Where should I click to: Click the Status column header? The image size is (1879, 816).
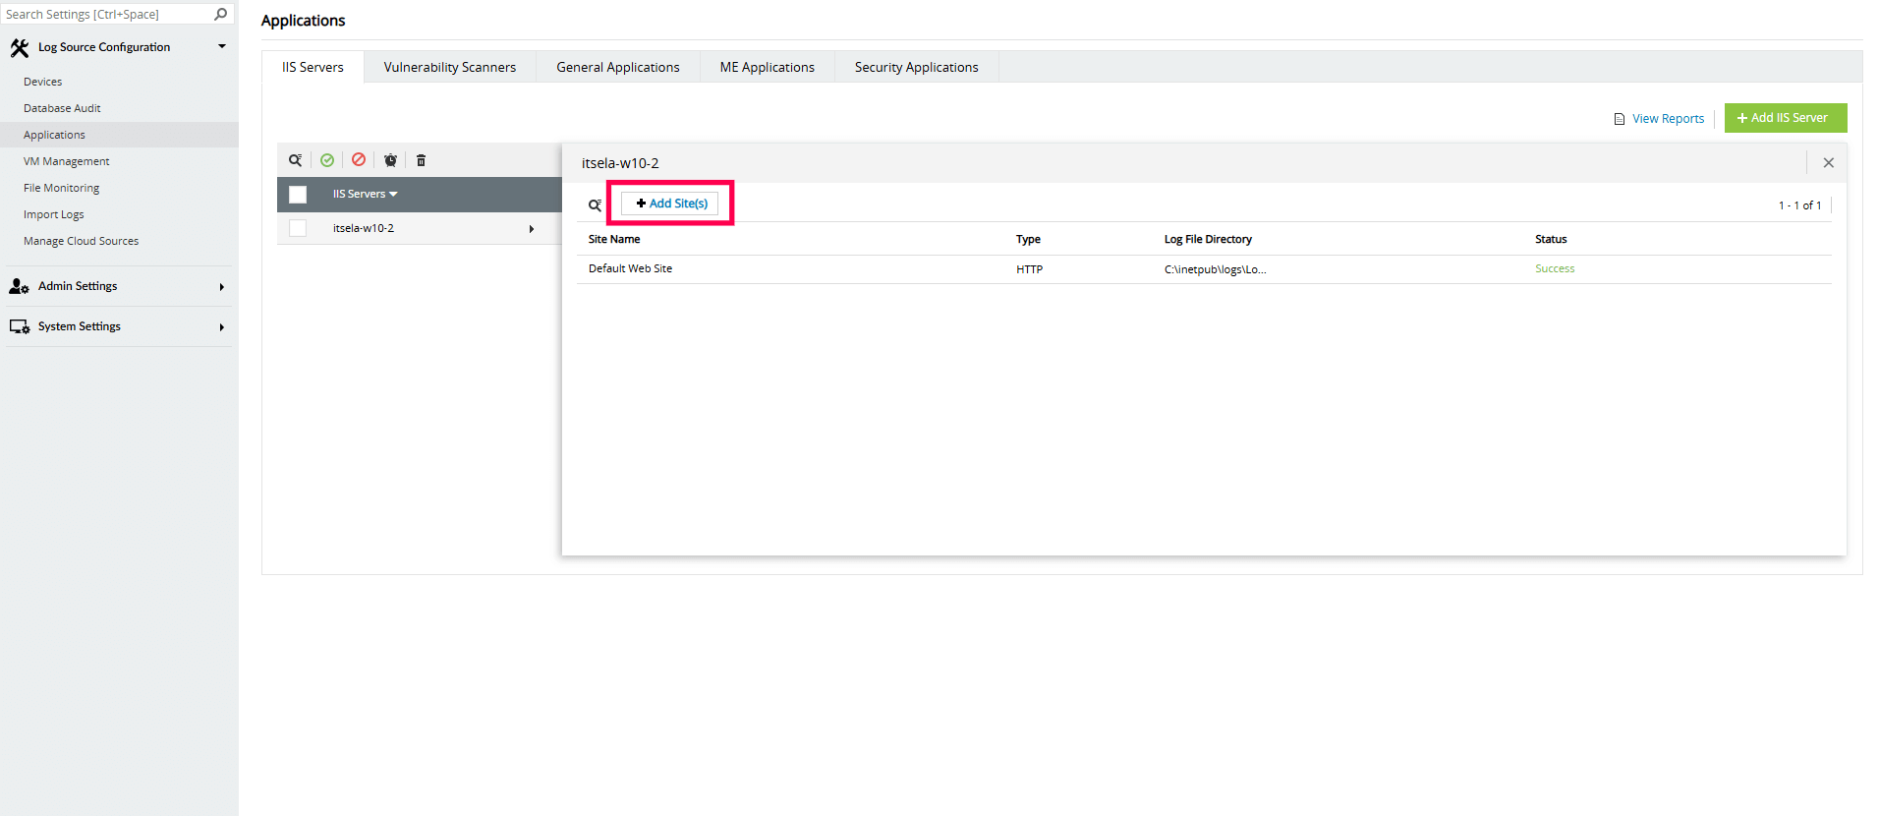tap(1551, 239)
